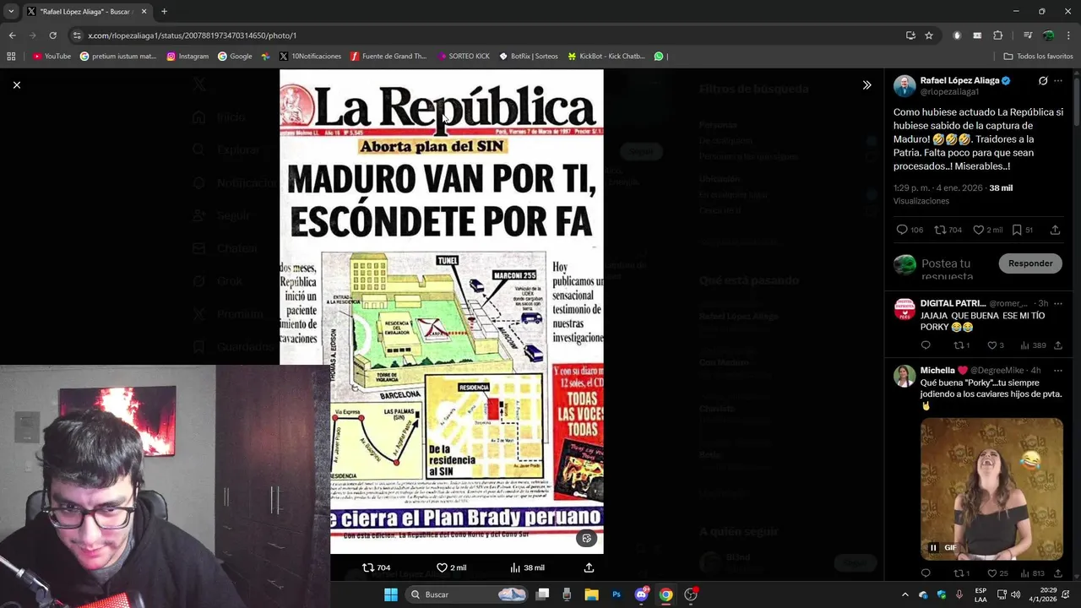The height and width of the screenshot is (608, 1081).
Task: Reply to the DIGITAL PATRI... comment
Action: pos(926,345)
